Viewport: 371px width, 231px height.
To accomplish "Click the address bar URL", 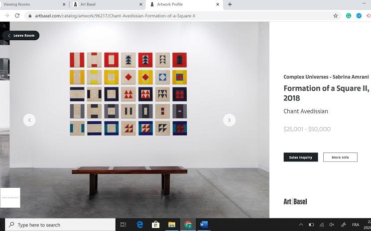I will click(x=115, y=16).
